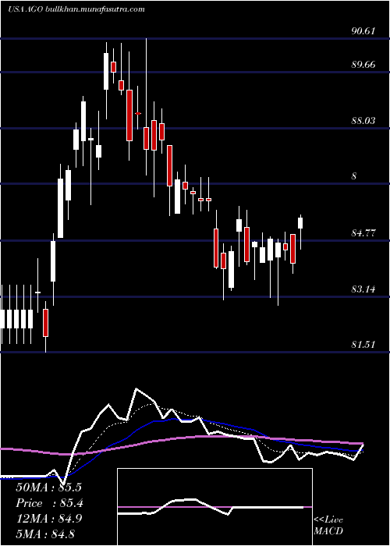Click the 89.66 price level label
Screen dimensions: 390x546
pos(363,65)
